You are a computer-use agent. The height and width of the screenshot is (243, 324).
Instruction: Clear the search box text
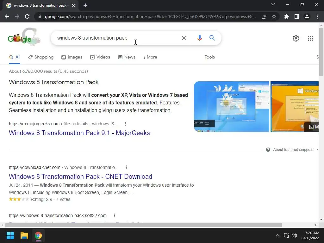(x=184, y=38)
